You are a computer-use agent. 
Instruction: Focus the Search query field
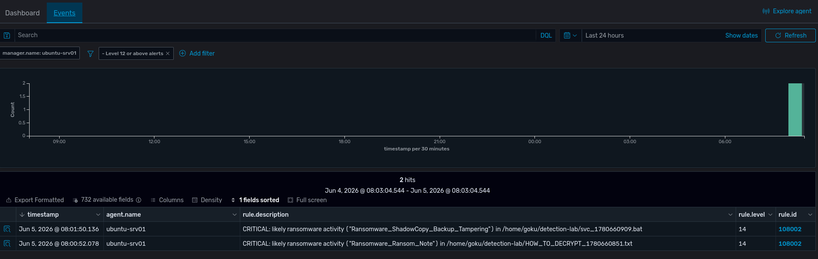pos(275,35)
